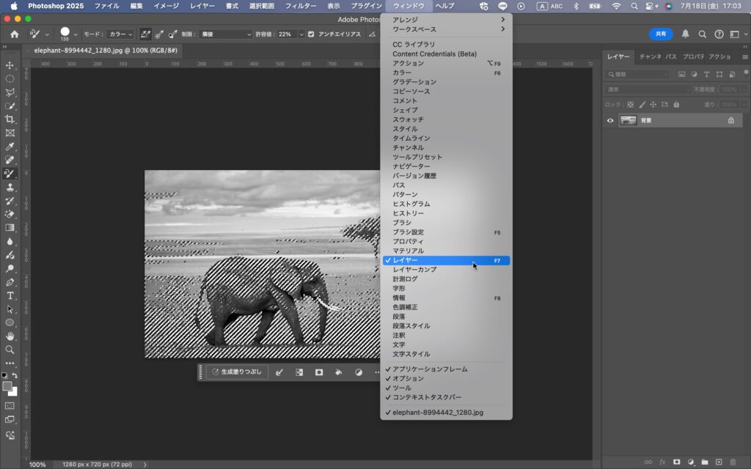Select the Zoom tool
The height and width of the screenshot is (469, 751).
(x=10, y=350)
